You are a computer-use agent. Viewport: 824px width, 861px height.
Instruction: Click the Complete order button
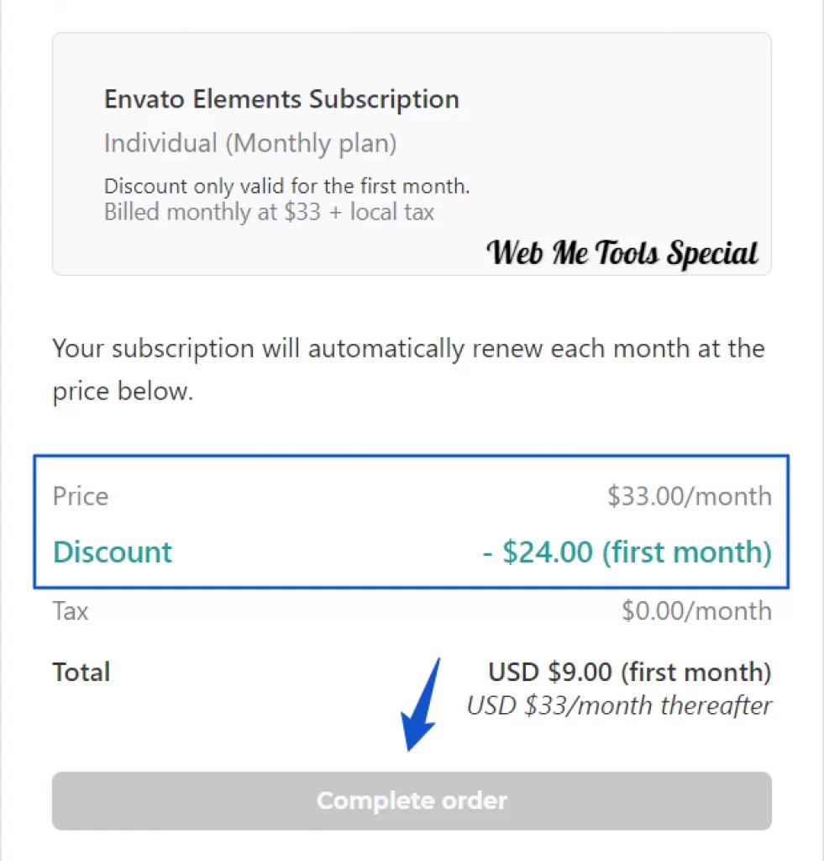(x=411, y=800)
